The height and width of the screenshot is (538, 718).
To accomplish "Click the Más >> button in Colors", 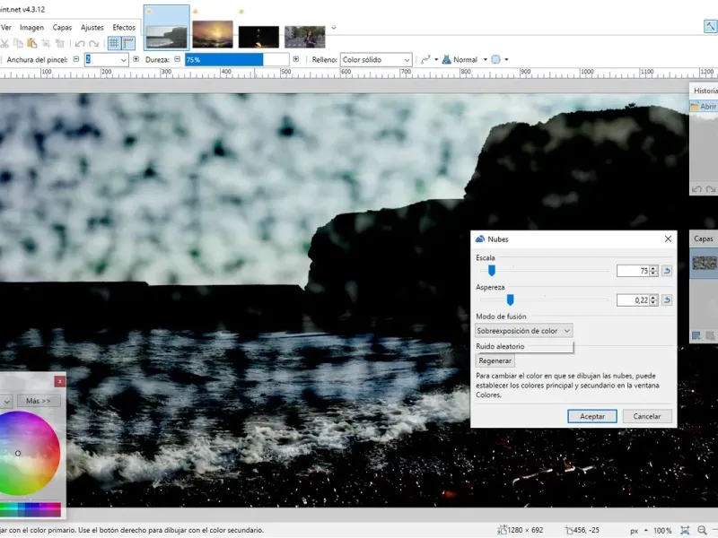I will [39, 401].
